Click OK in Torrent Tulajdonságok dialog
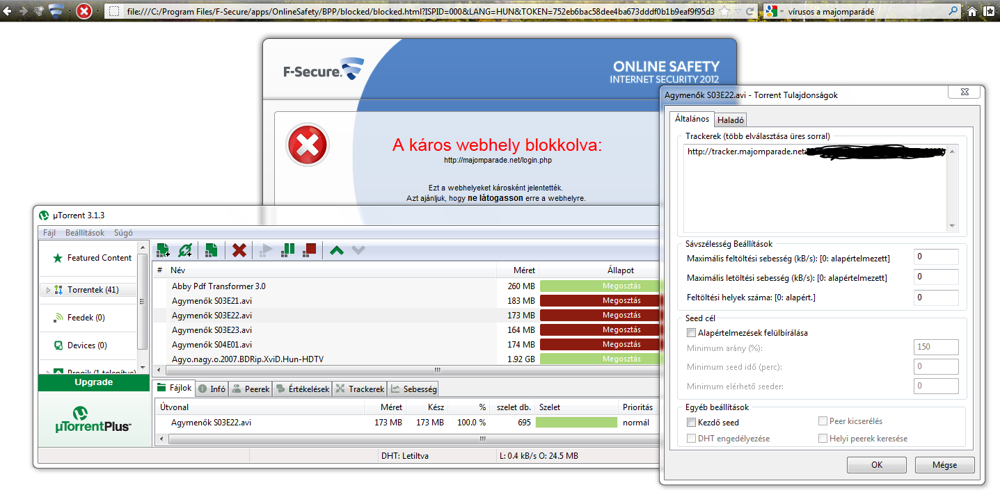The height and width of the screenshot is (497, 1000). (x=876, y=465)
